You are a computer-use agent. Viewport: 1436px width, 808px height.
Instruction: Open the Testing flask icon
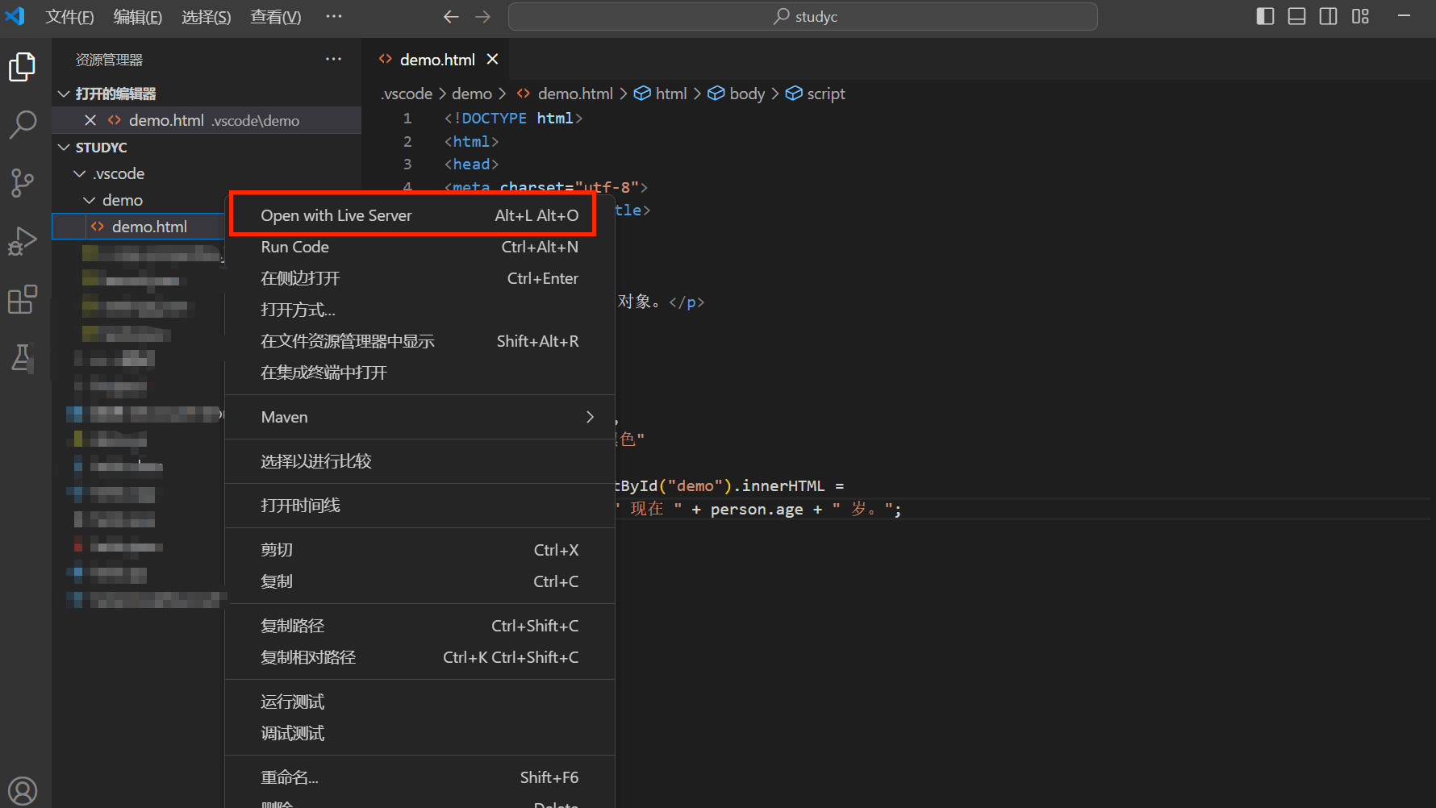(23, 357)
